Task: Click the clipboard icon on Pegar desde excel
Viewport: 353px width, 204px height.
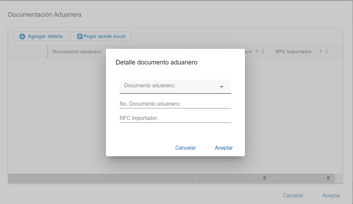Action: (80, 36)
